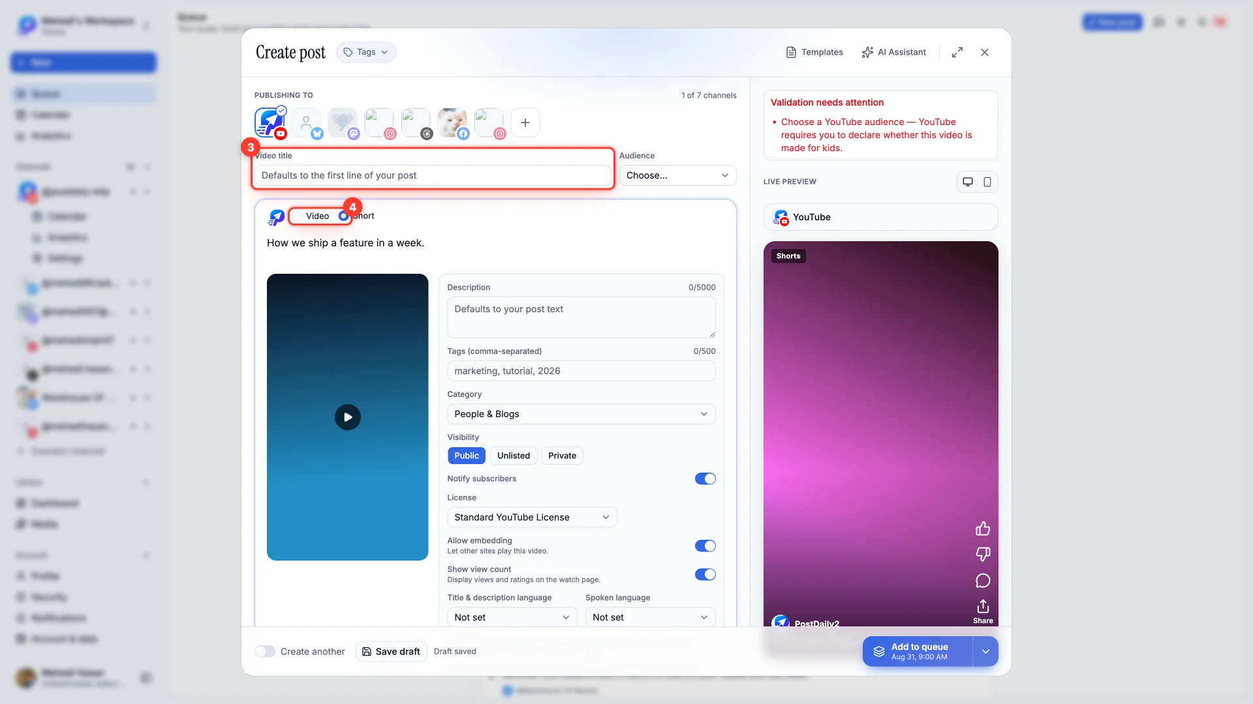The image size is (1253, 704).
Task: Enable the Create another toggle
Action: point(265,651)
